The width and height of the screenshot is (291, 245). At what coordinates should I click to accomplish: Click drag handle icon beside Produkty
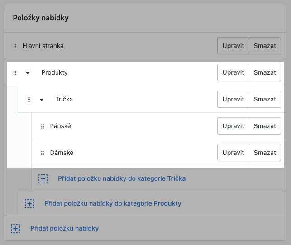[x=15, y=72]
